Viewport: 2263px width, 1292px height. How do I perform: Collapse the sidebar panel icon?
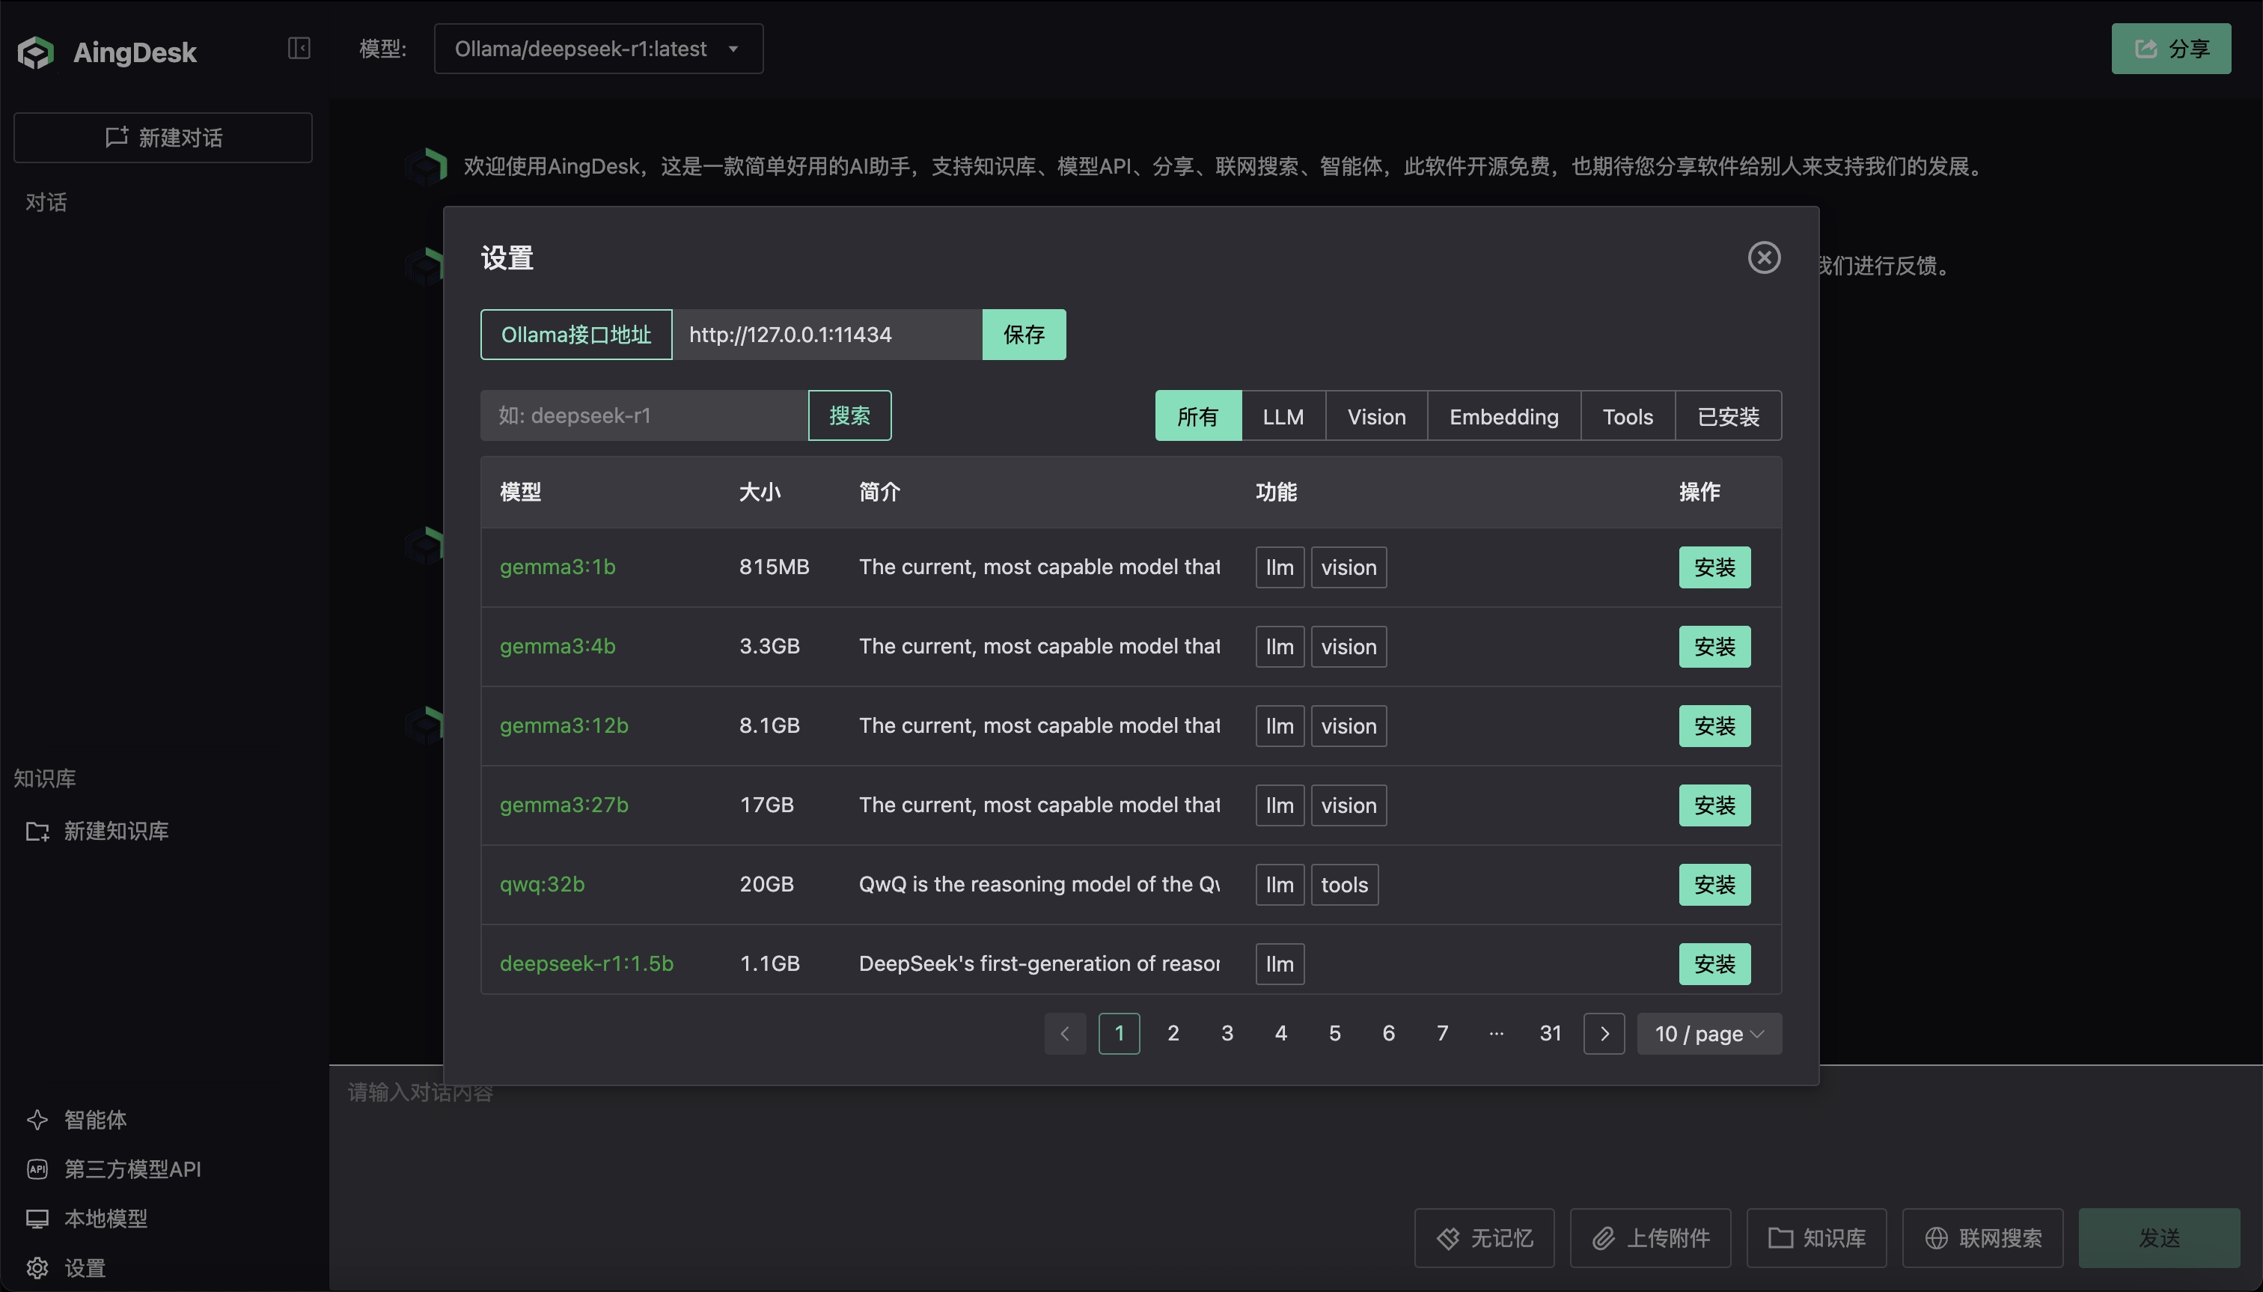click(x=299, y=48)
